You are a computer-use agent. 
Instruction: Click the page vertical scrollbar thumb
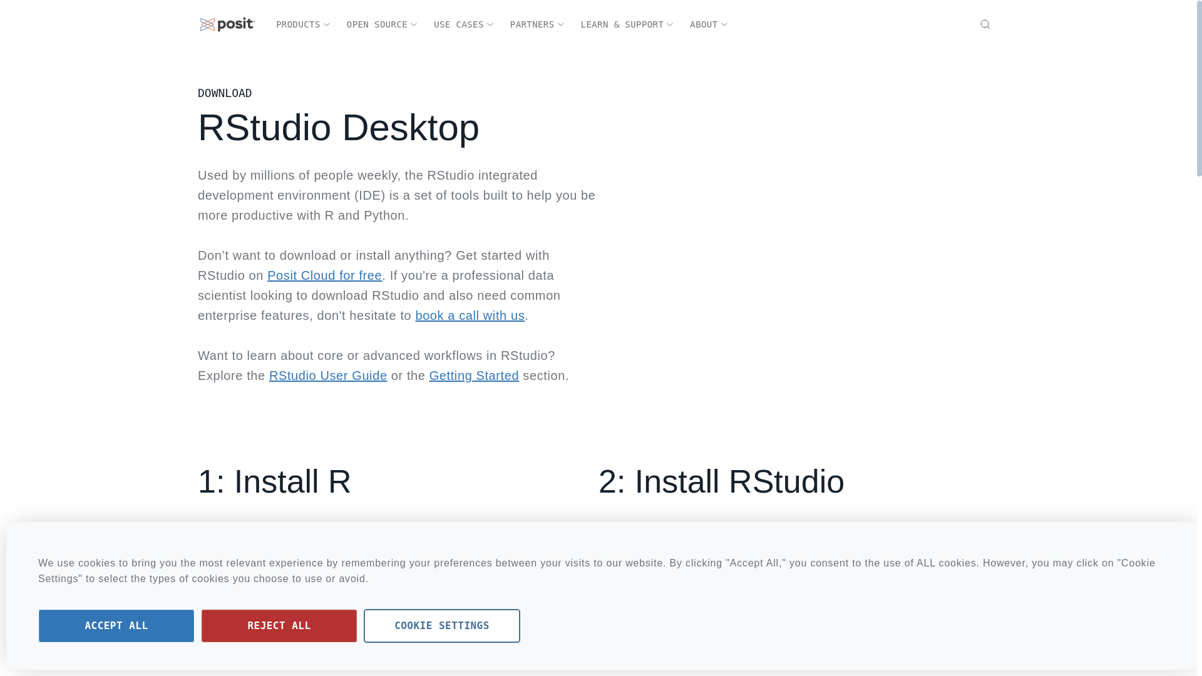(x=1199, y=89)
